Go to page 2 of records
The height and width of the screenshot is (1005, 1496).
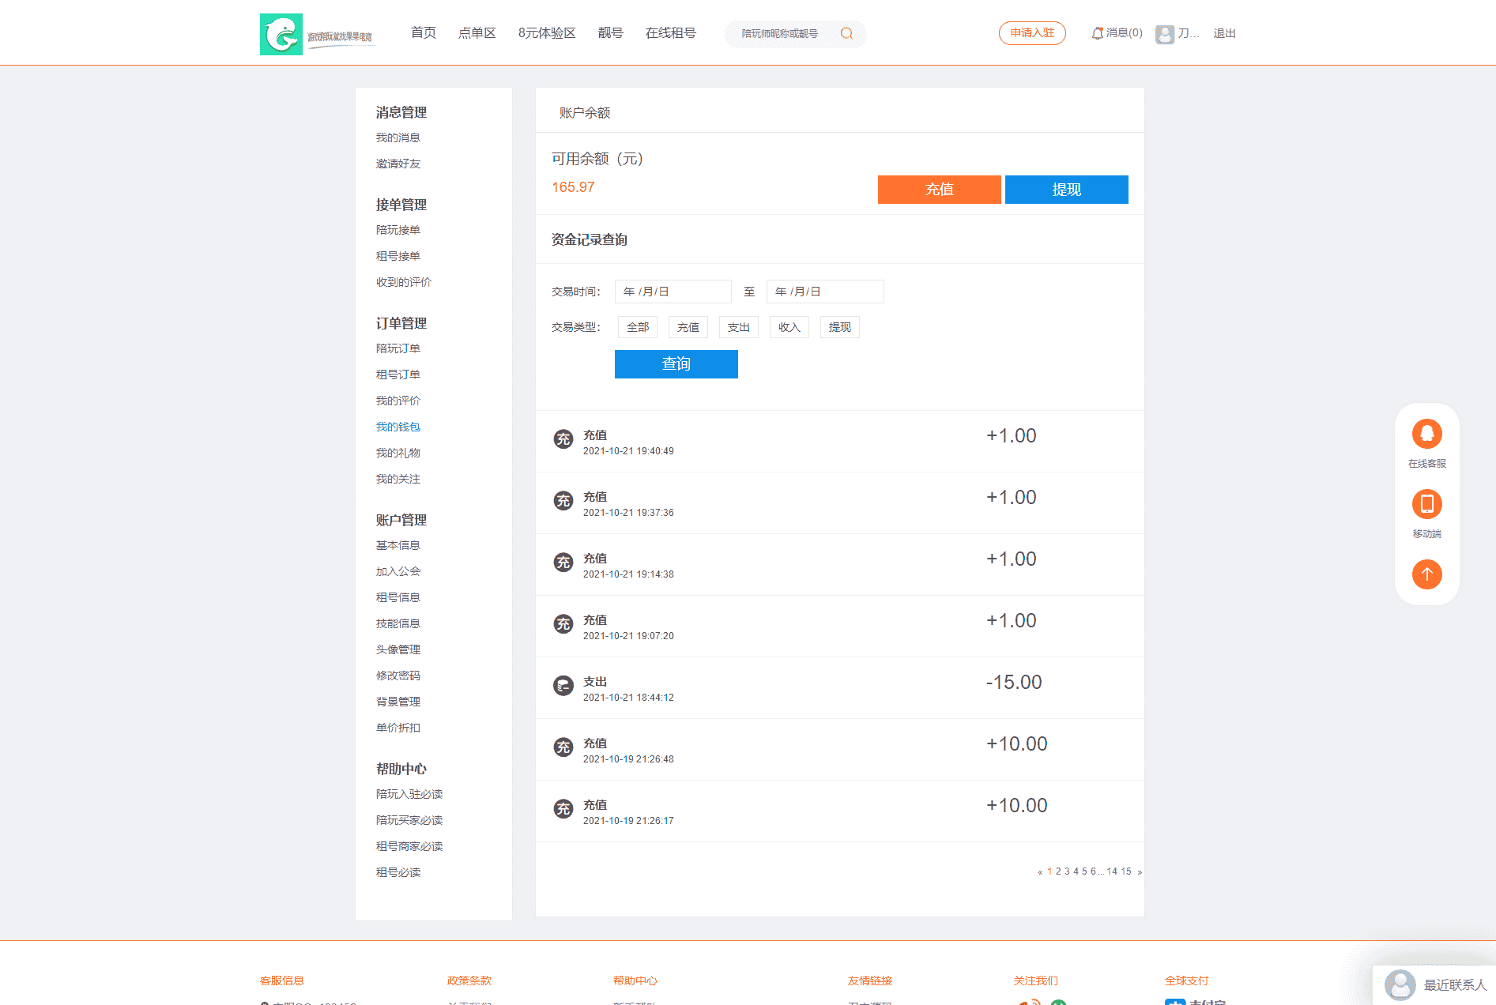(1058, 871)
